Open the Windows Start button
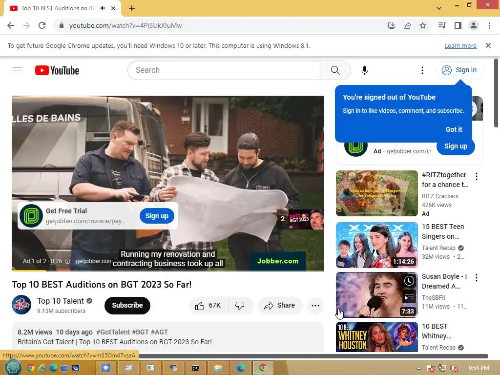Image resolution: width=500 pixels, height=375 pixels. coord(12,368)
